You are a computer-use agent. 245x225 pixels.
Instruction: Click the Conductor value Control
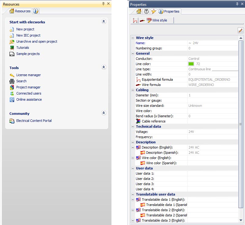[x=194, y=59]
